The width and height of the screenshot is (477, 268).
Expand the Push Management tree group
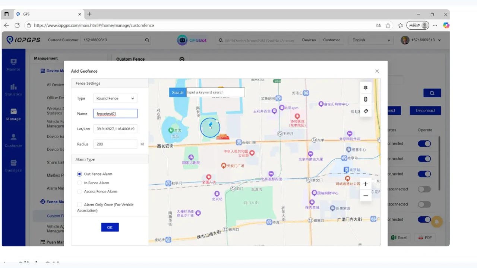[x=52, y=242]
